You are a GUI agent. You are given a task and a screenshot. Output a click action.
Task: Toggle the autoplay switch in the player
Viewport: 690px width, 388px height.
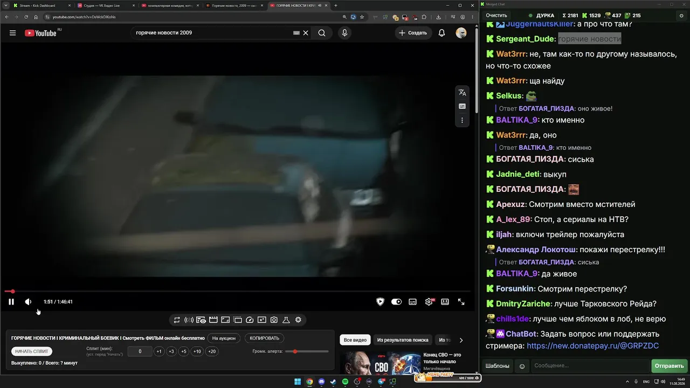[396, 302]
